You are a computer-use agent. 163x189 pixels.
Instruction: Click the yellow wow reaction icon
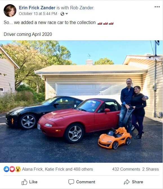coord(18,169)
